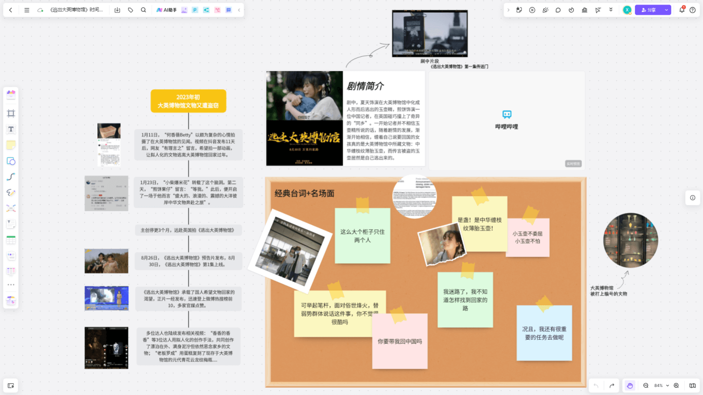Click the 剧中片段 video thumbnail

430,33
